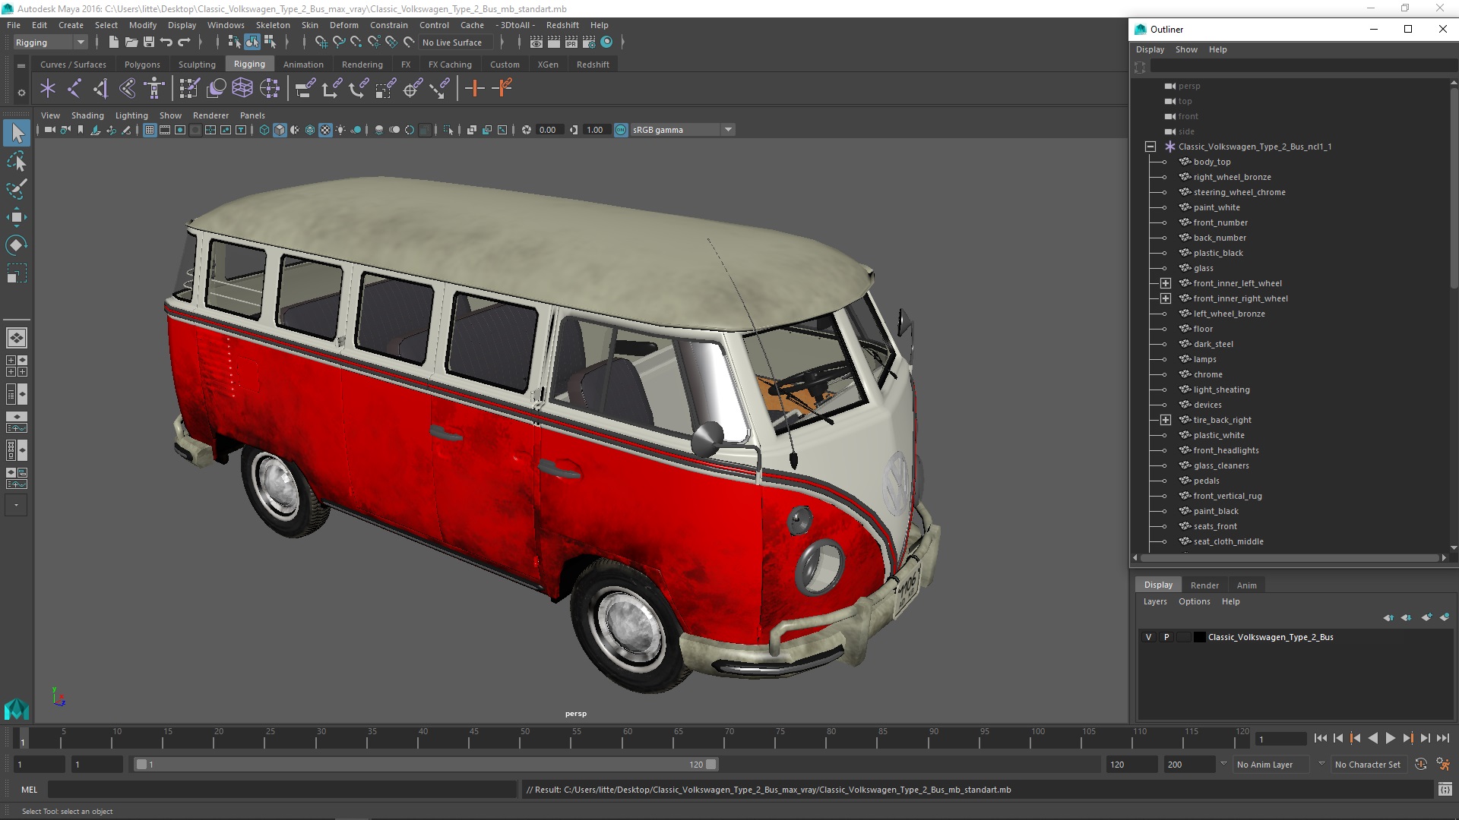This screenshot has height=820, width=1459.
Task: Toggle isolate select viewport button
Action: coord(448,130)
